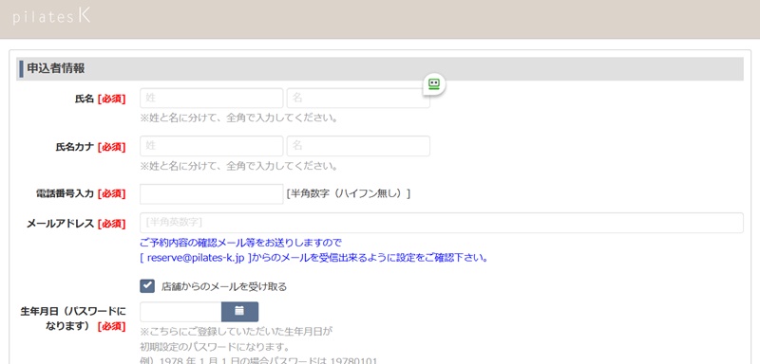The width and height of the screenshot is (760, 364).
Task: Click the メールアドレス [必須] label
Action: [76, 224]
